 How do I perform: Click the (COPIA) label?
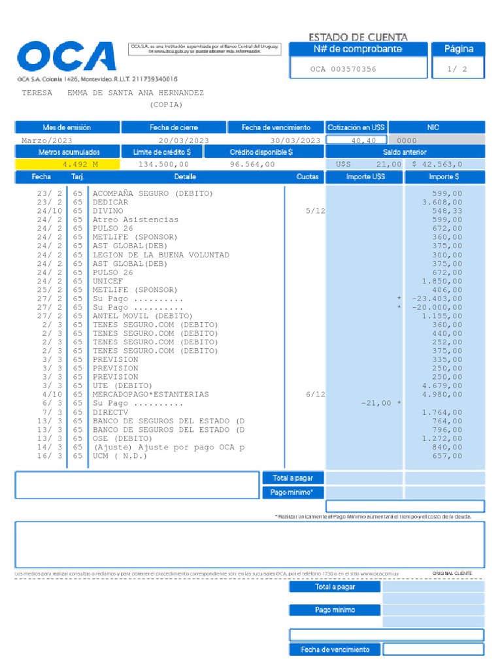166,105
